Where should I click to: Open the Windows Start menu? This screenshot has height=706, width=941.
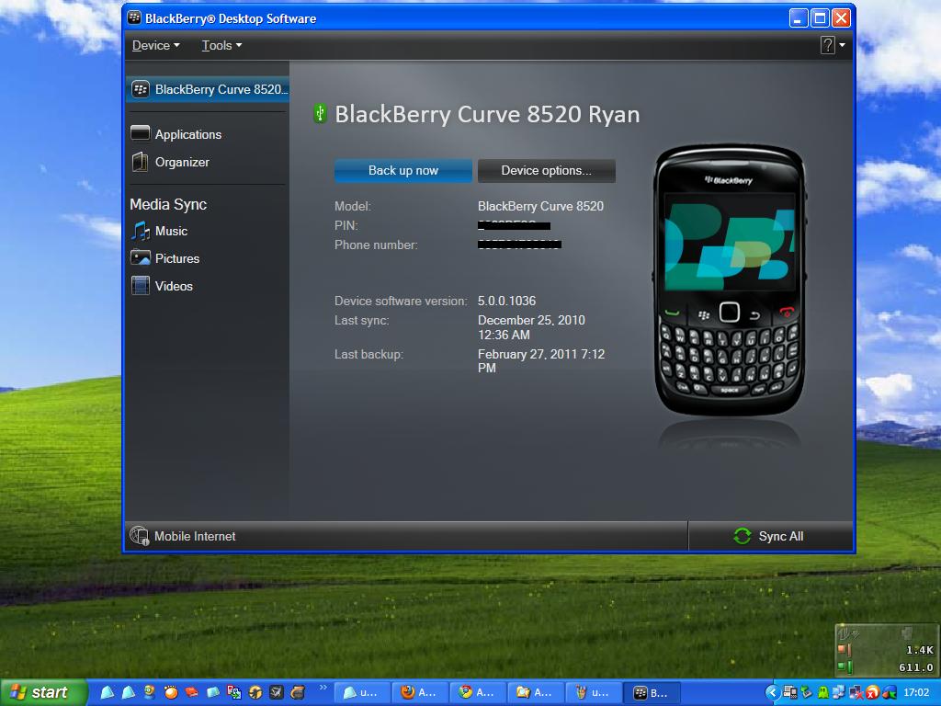click(x=43, y=693)
